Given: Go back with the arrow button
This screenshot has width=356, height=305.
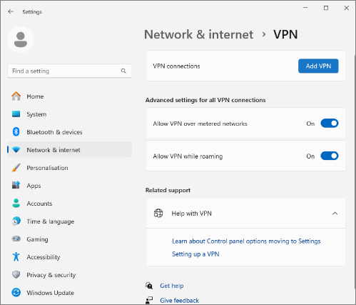Looking at the screenshot, I should click(x=11, y=11).
